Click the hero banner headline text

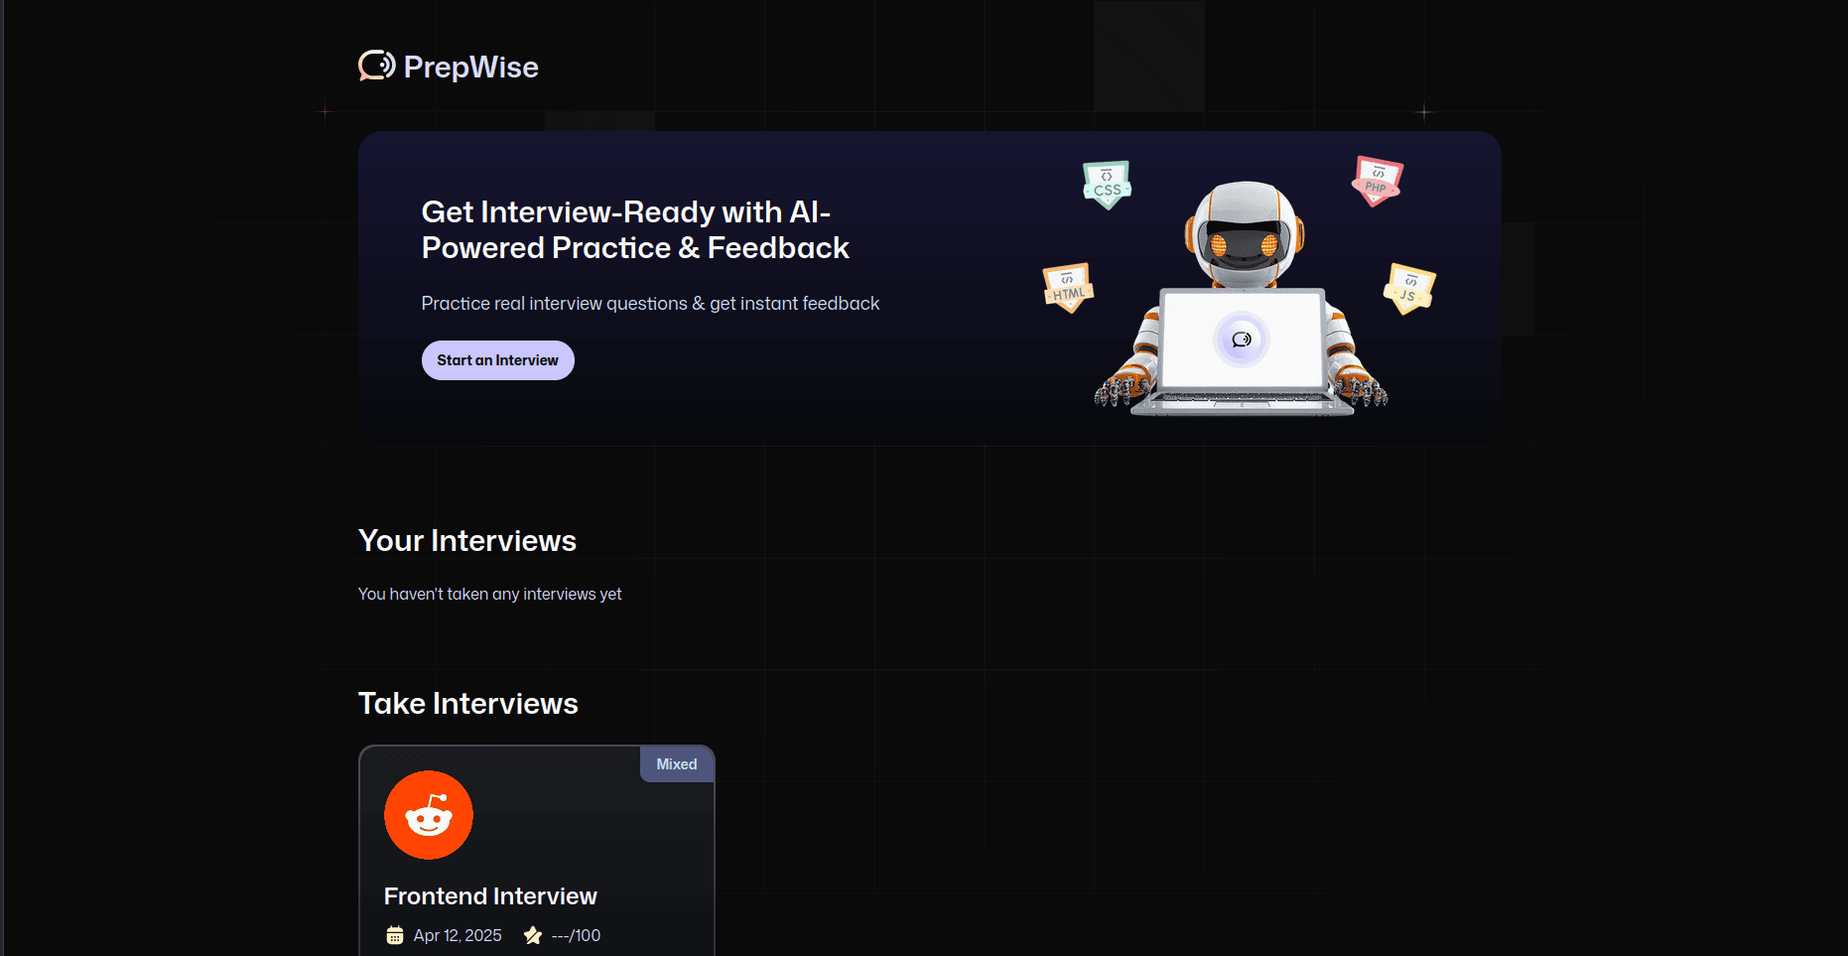635,229
